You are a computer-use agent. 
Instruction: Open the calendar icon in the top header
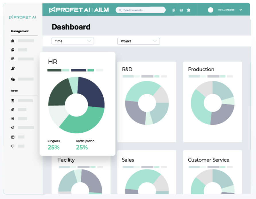[181, 10]
